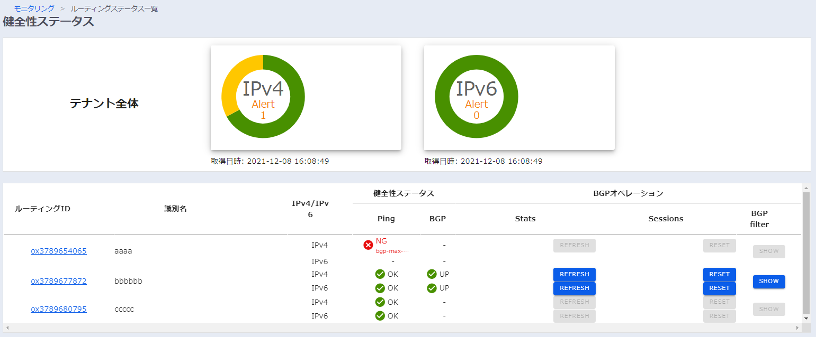The height and width of the screenshot is (337, 816).
Task: Click the IPv6 alert donut chart
Action: coord(477,96)
